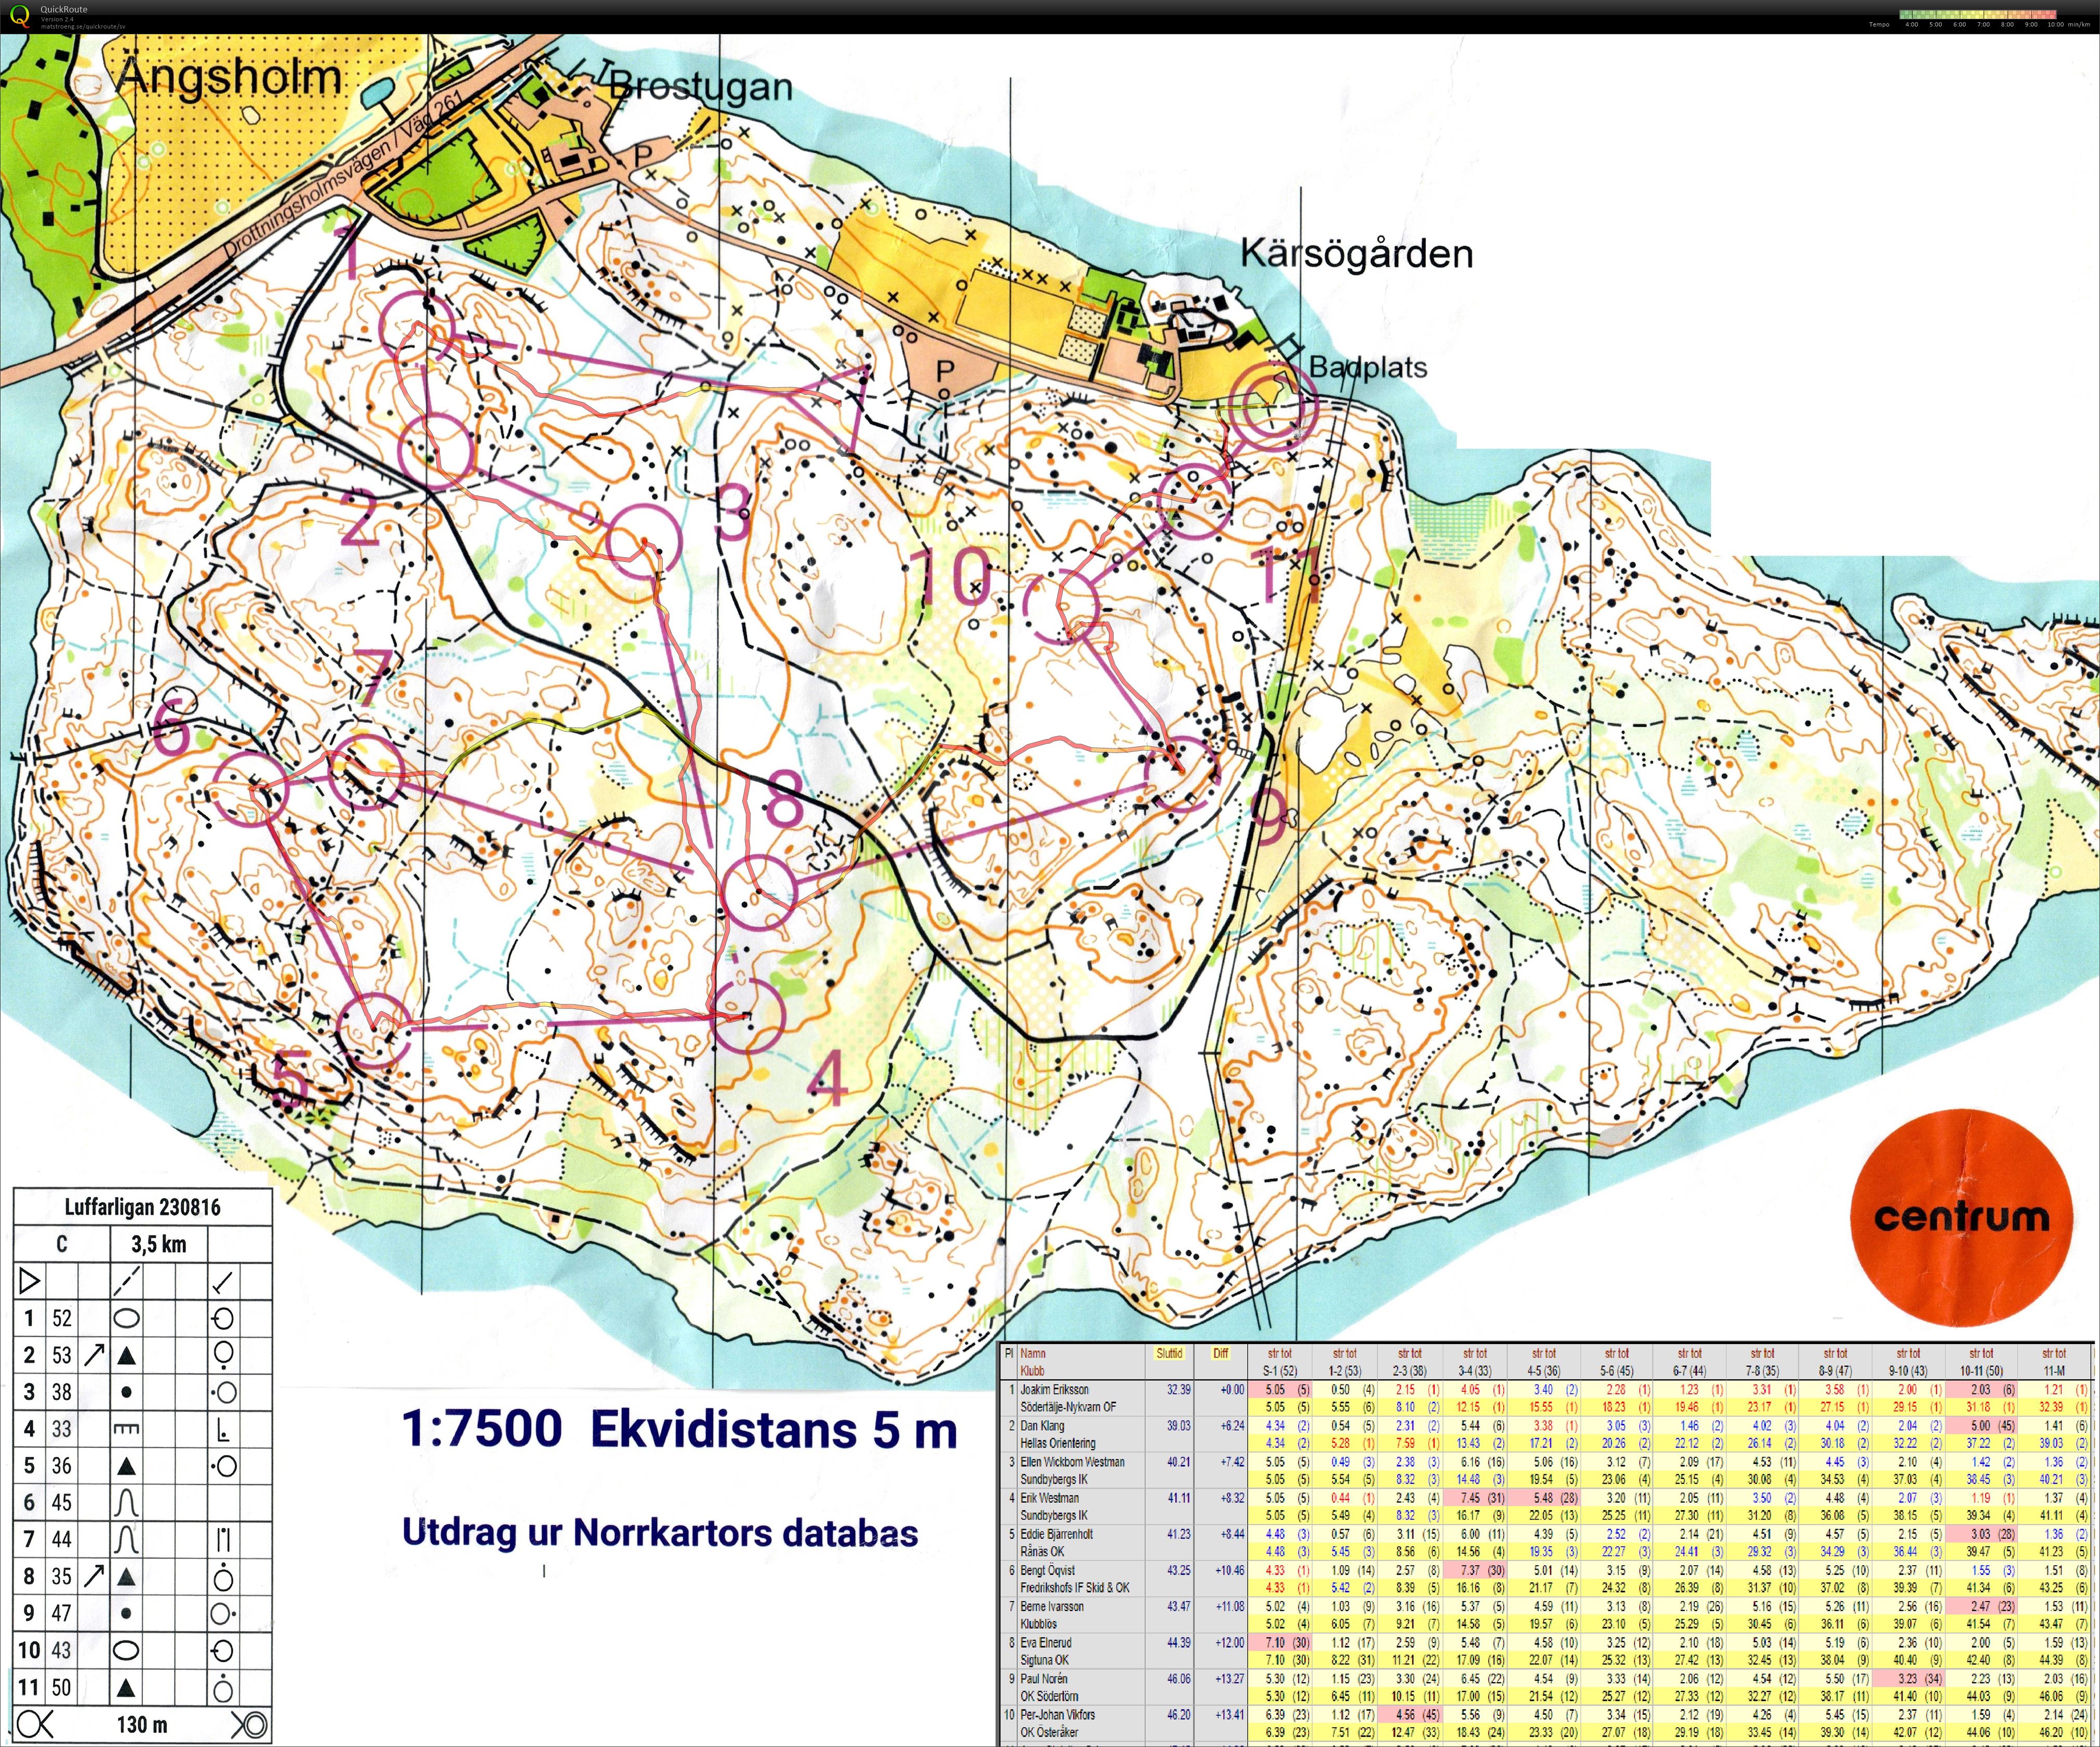Select the 'Dan Klang' result row name

click(x=1042, y=1425)
